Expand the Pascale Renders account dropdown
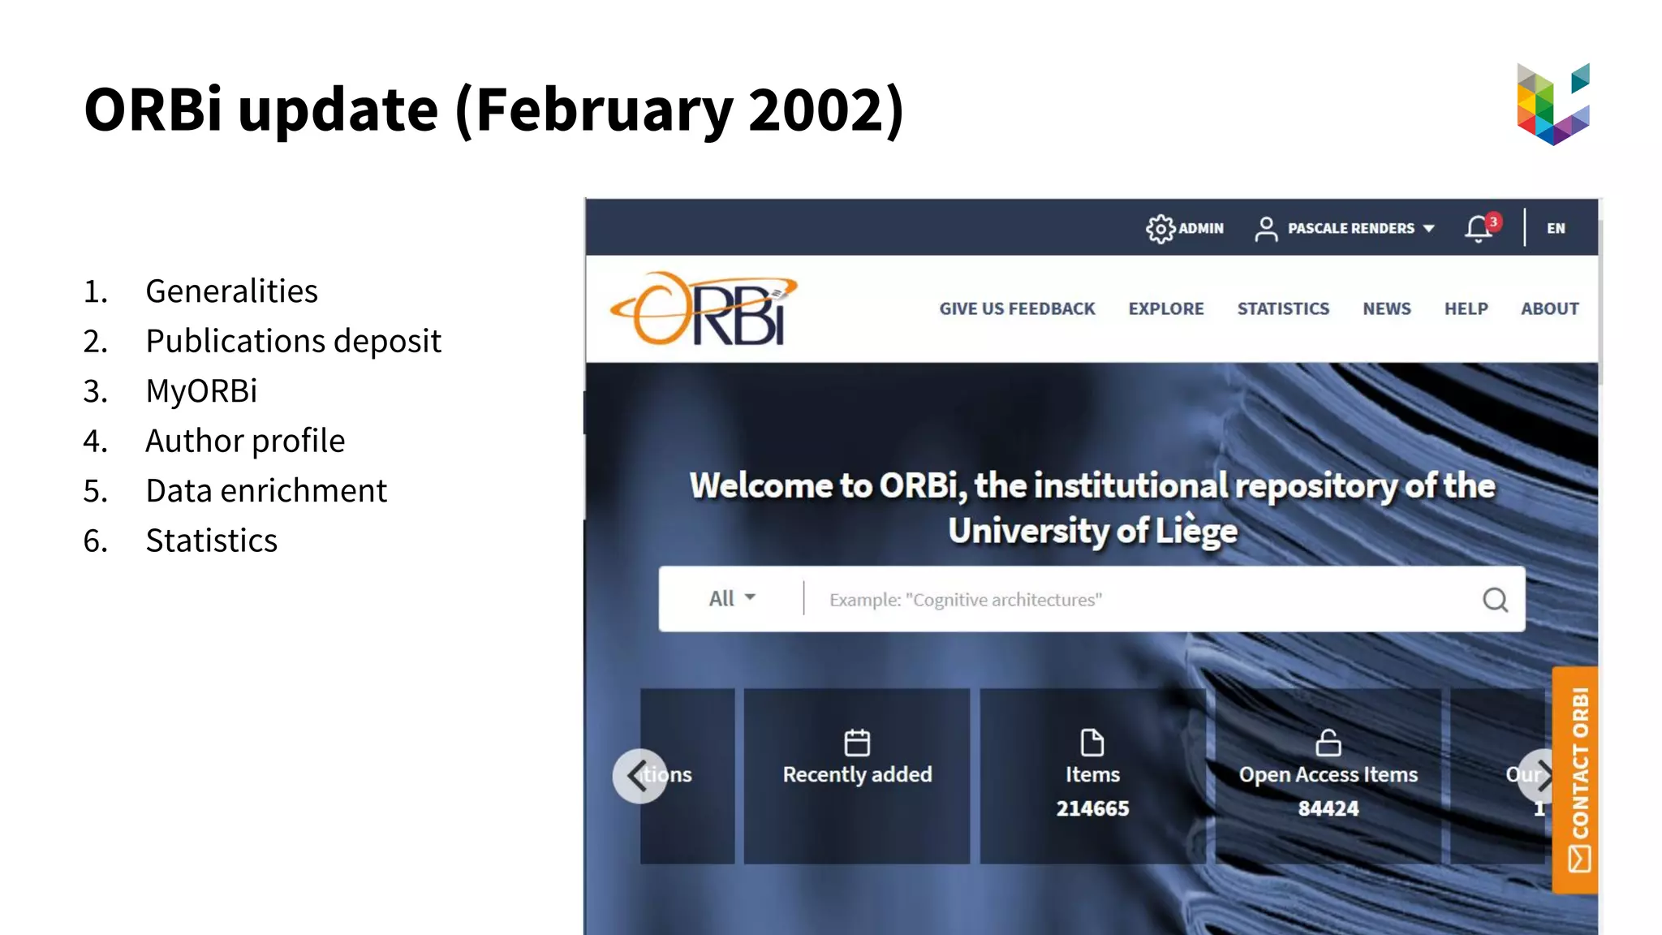The height and width of the screenshot is (935, 1662). click(1361, 229)
